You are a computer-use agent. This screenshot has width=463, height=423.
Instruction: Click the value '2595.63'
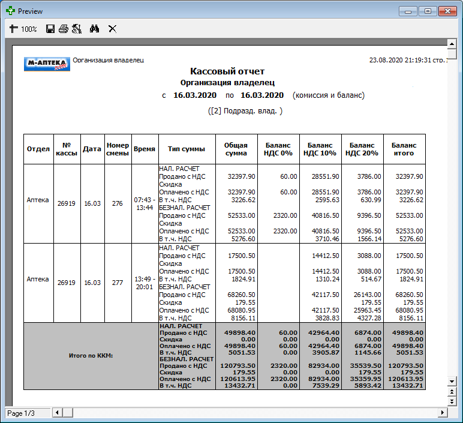point(327,200)
